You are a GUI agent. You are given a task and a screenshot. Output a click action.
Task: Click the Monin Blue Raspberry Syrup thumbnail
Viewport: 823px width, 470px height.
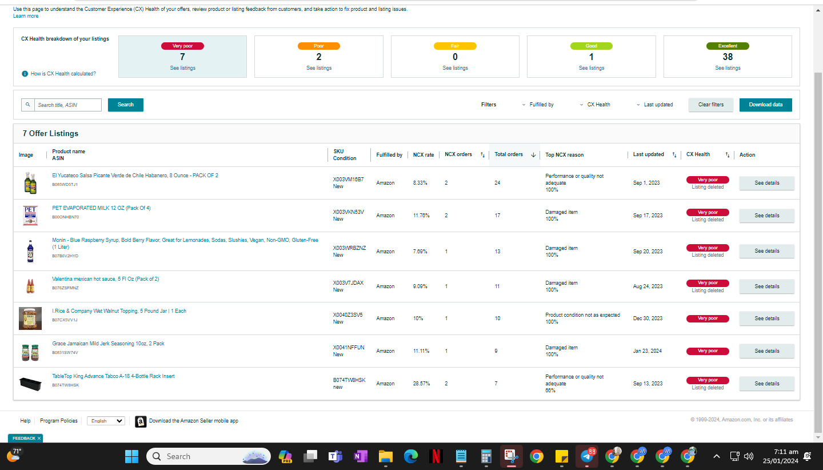coord(30,251)
